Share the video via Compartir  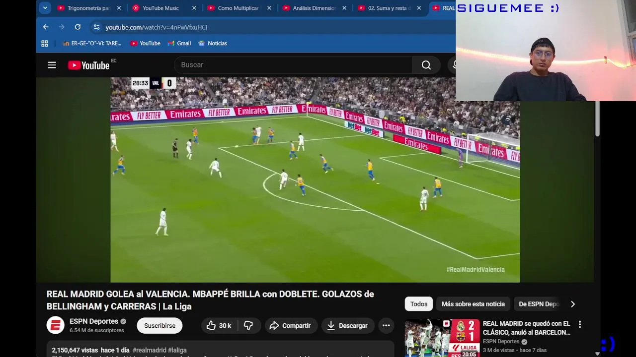(291, 326)
